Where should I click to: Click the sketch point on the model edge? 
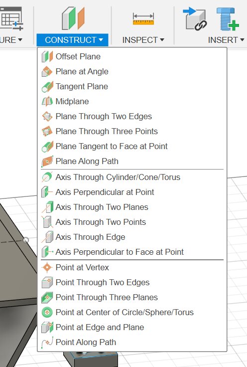point(26,240)
